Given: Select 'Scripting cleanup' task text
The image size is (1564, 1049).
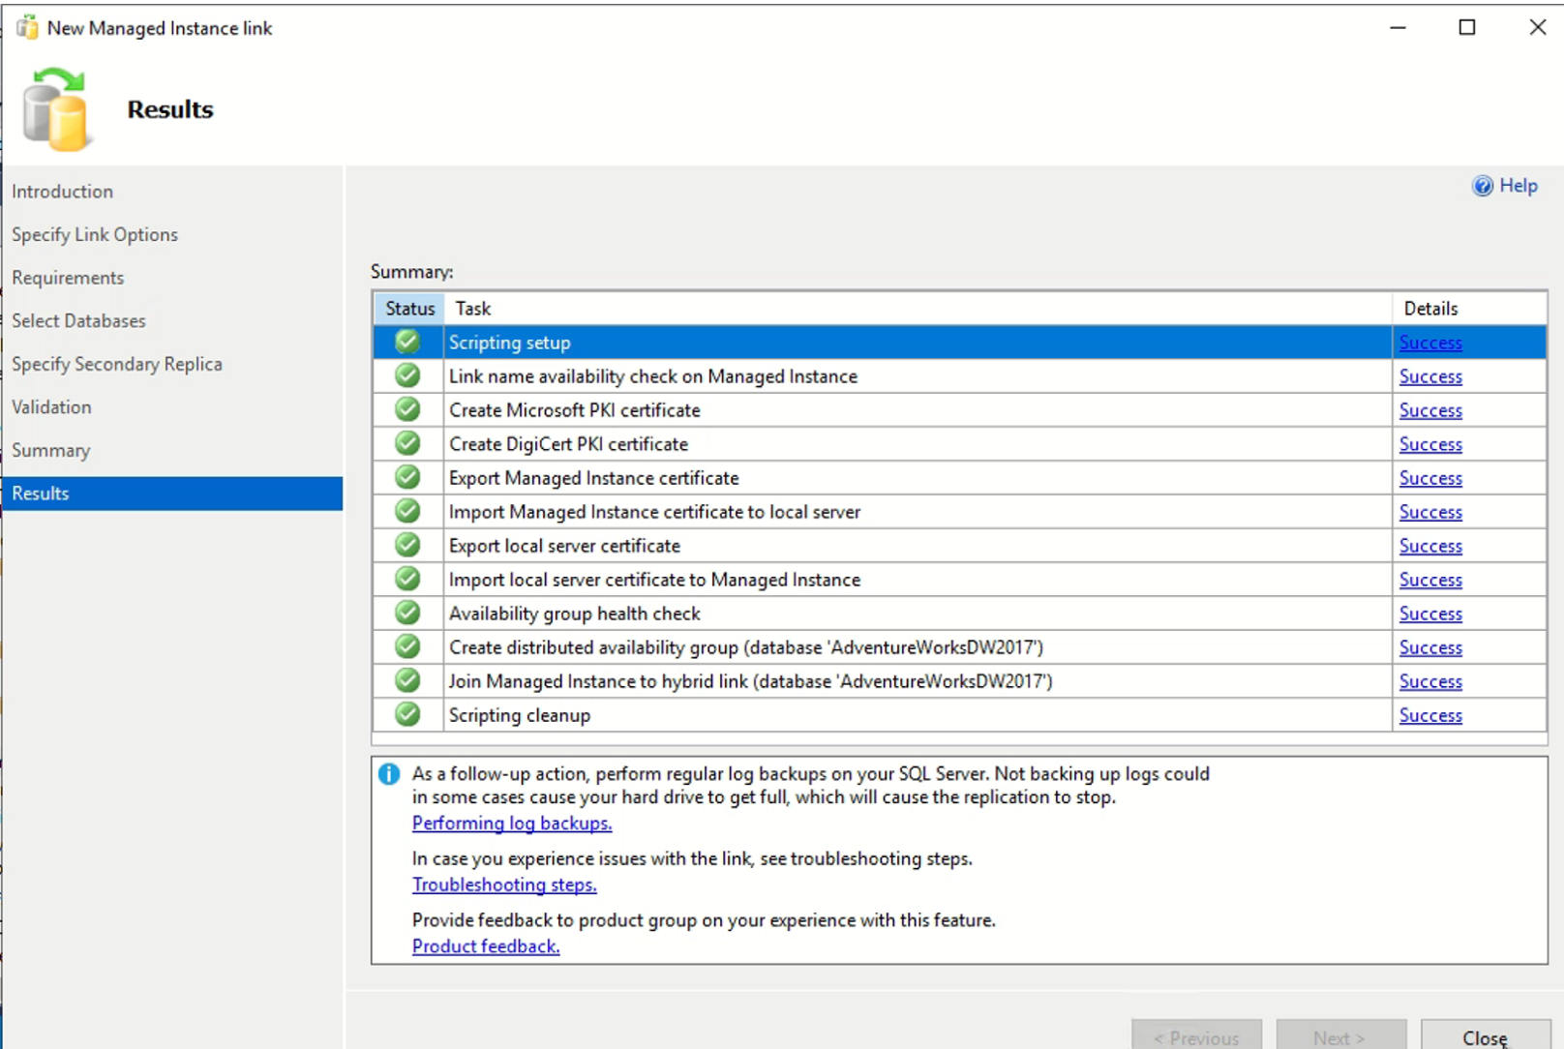Looking at the screenshot, I should click(520, 715).
